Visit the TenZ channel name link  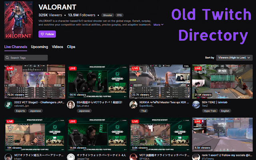pyautogui.click(x=205, y=106)
